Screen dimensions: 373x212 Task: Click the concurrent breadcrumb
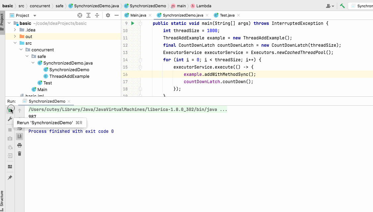(x=40, y=6)
